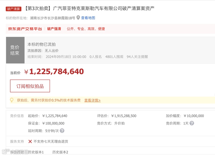Click the help icon next to 竞价周期 1天
215x156 pixels.
(192, 123)
